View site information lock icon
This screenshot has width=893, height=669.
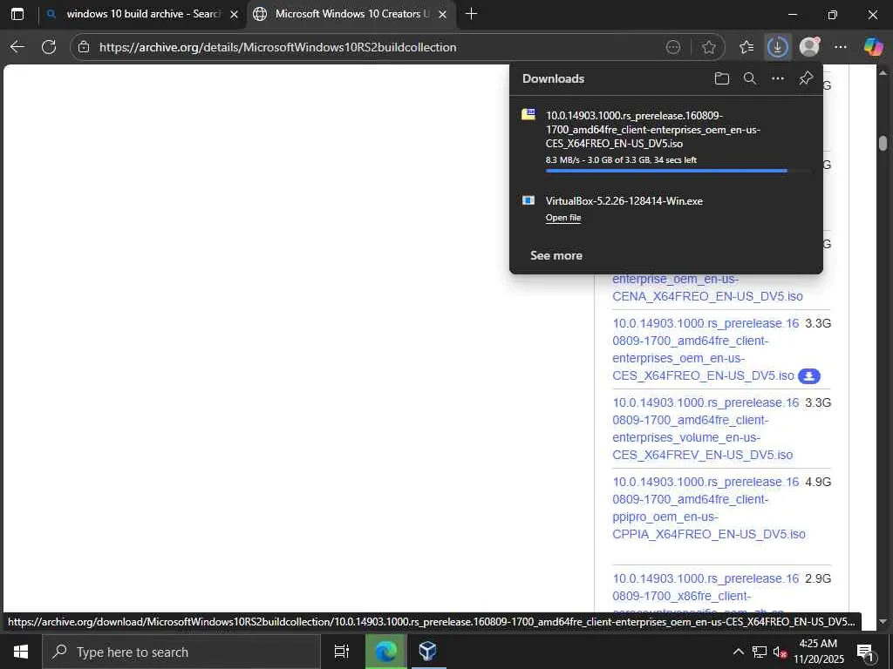[84, 47]
